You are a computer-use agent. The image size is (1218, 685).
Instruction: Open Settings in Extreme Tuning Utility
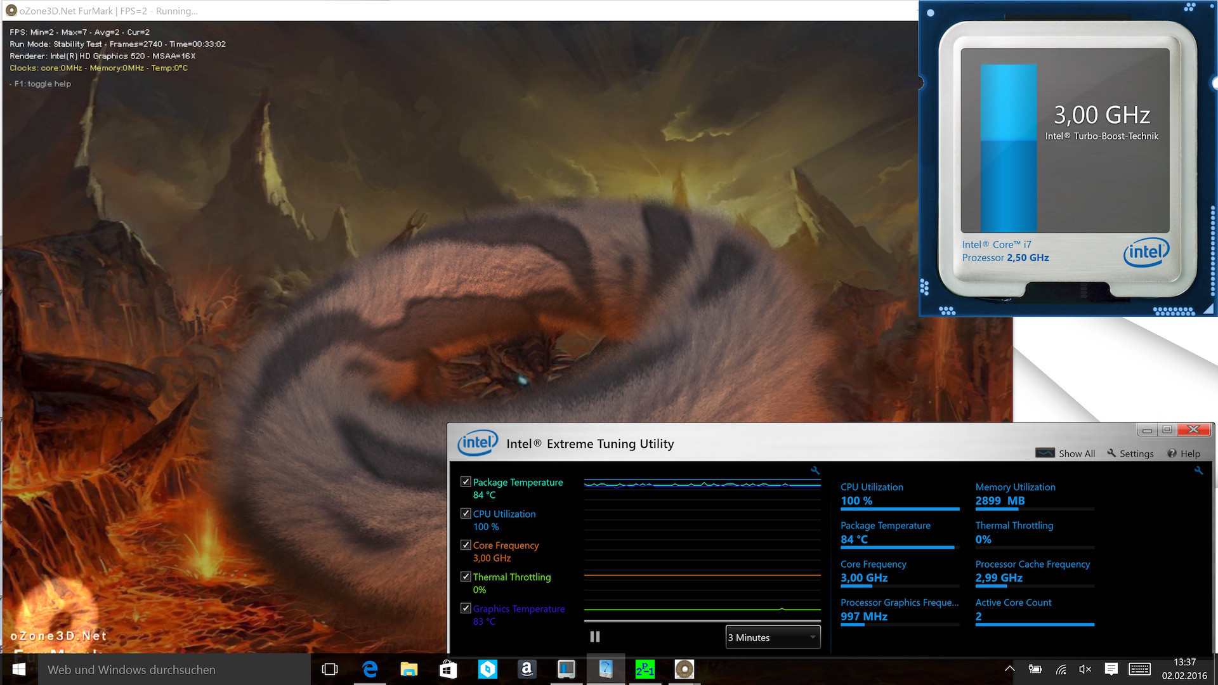pos(1130,453)
